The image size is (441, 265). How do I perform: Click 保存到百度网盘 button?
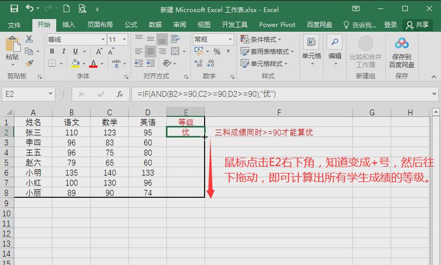[x=402, y=53]
